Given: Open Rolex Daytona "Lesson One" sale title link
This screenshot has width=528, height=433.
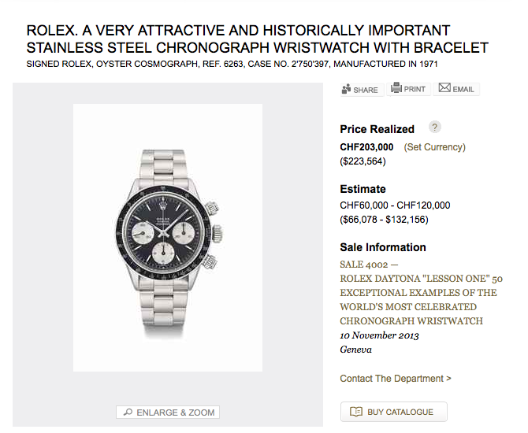Looking at the screenshot, I should coord(421,300).
